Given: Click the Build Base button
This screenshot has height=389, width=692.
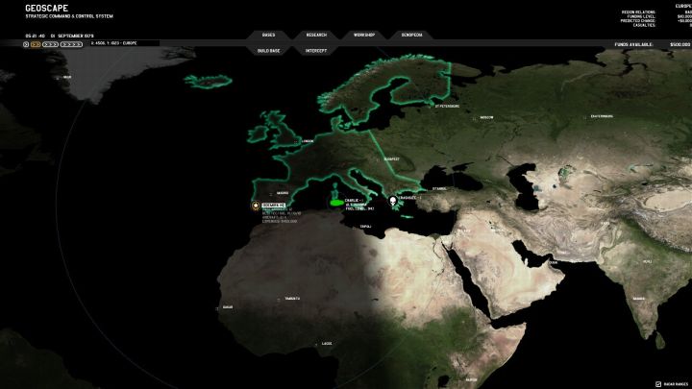Looking at the screenshot, I should [268, 51].
